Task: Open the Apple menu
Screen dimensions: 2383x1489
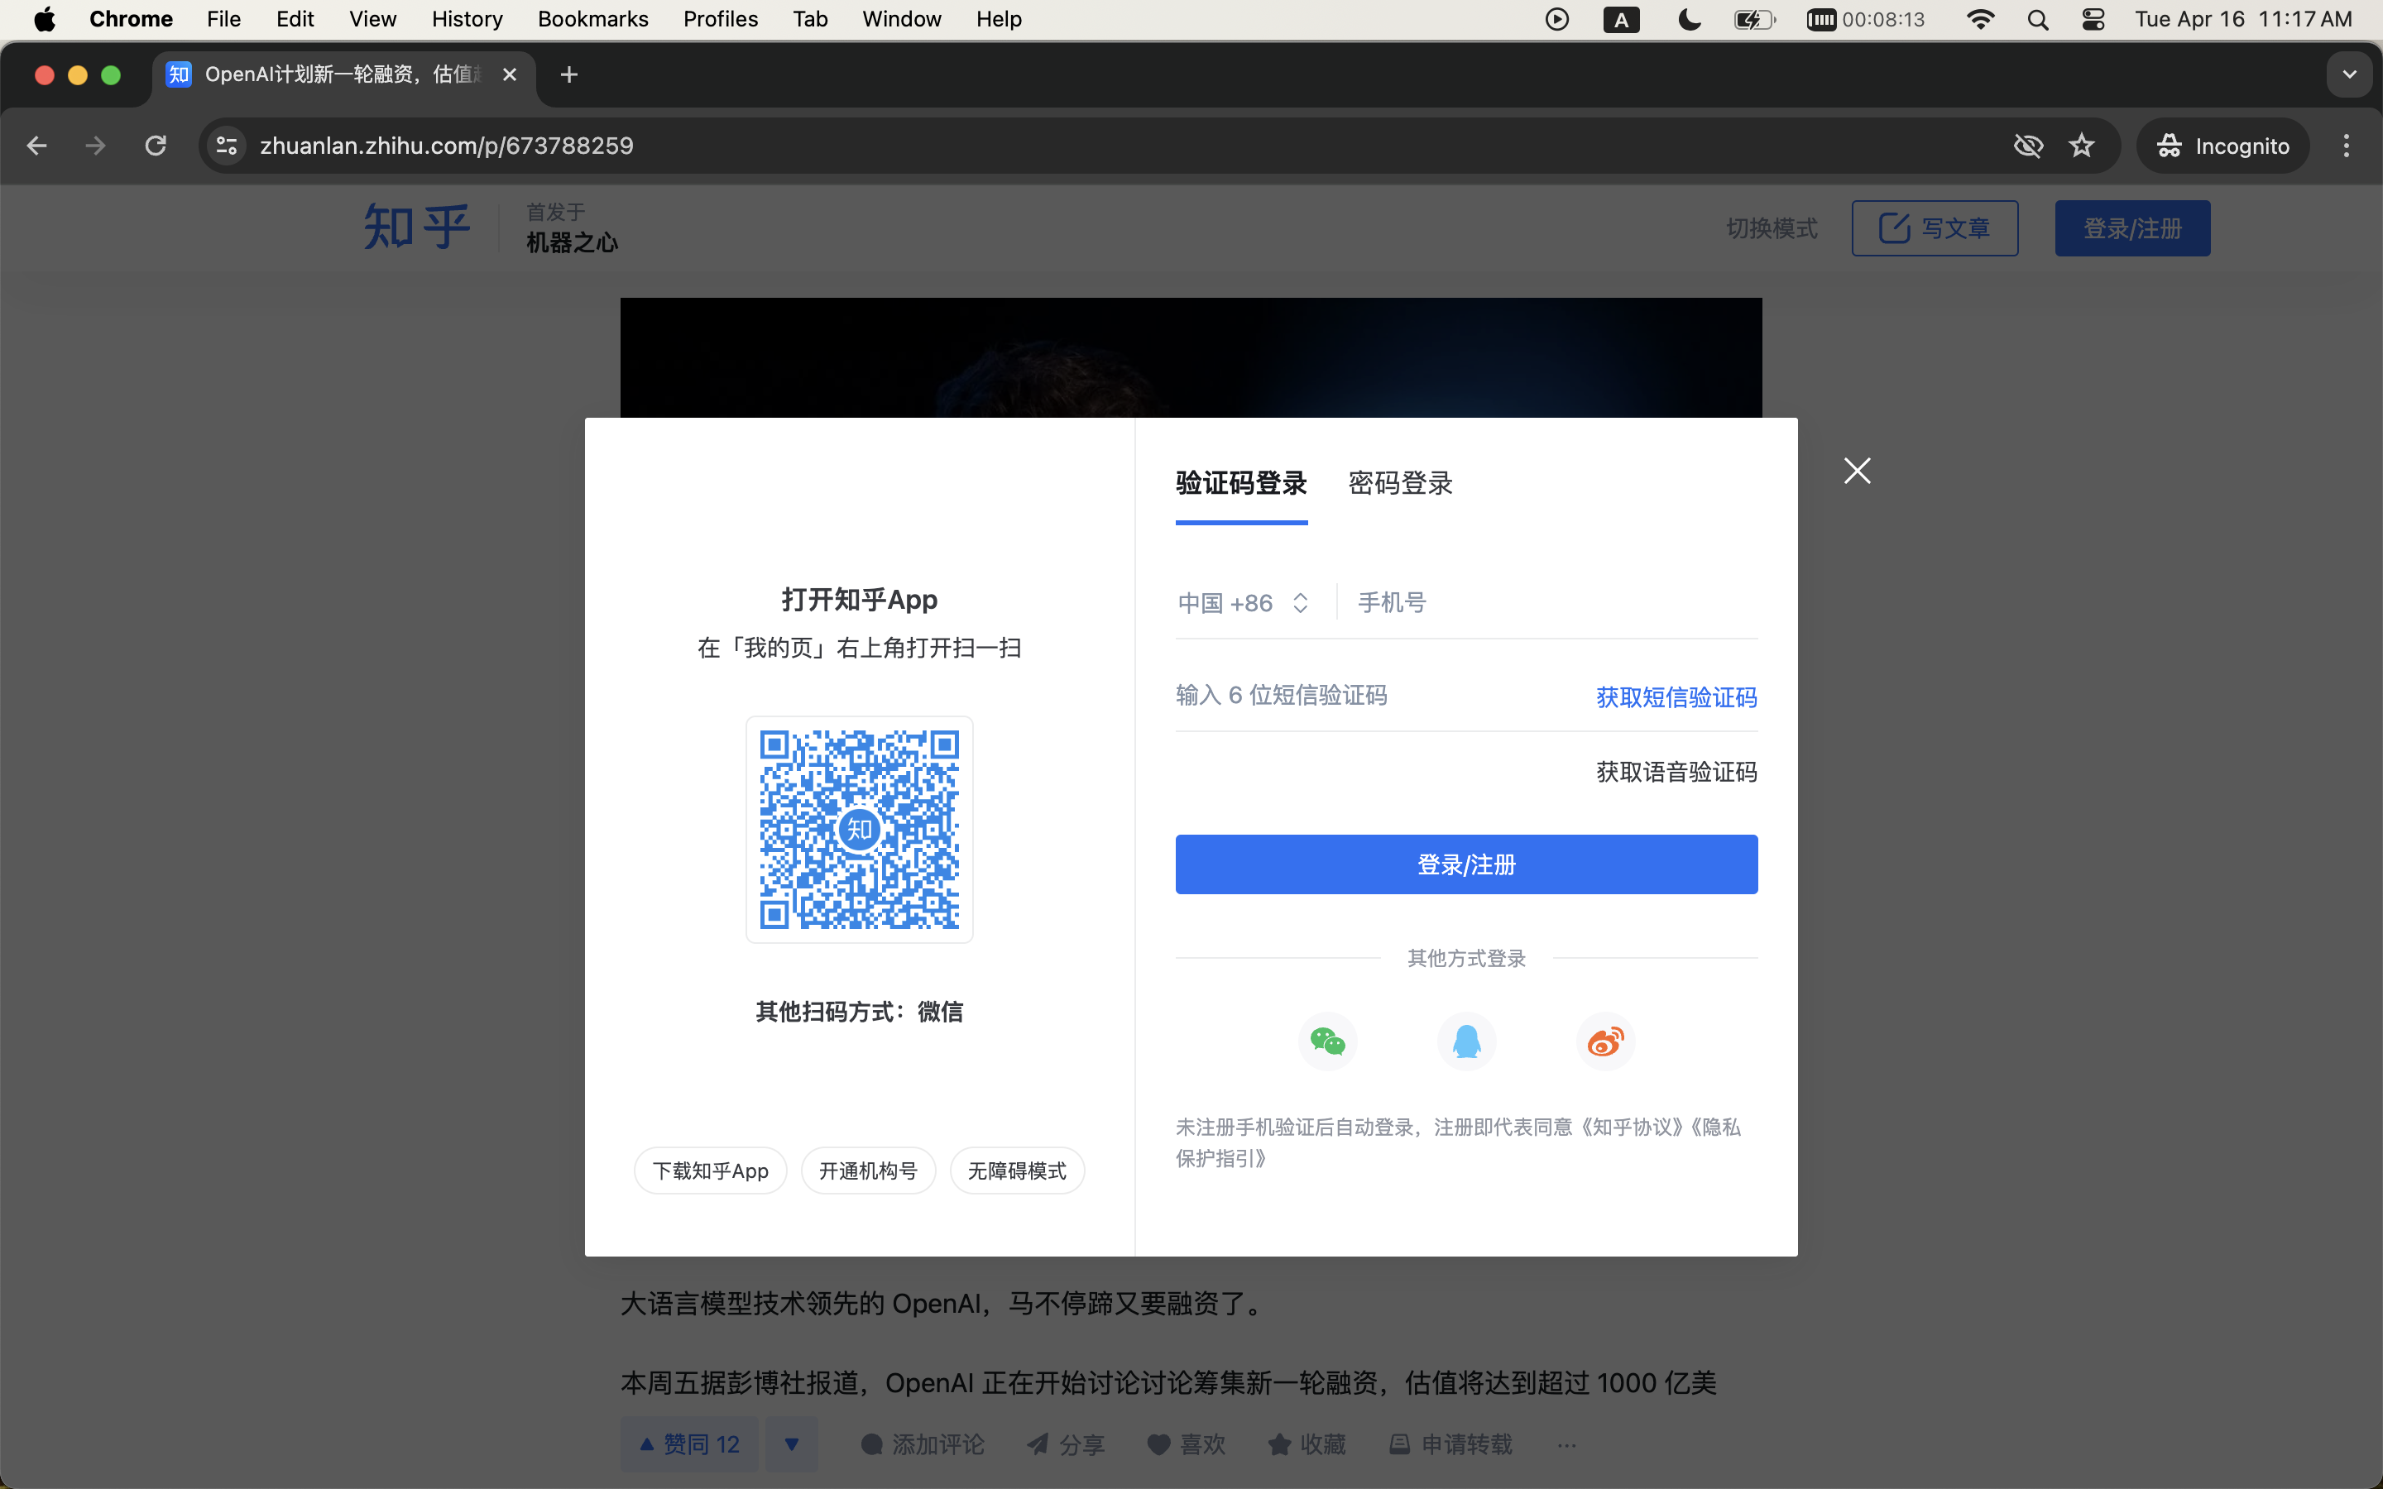Action: tap(45, 19)
